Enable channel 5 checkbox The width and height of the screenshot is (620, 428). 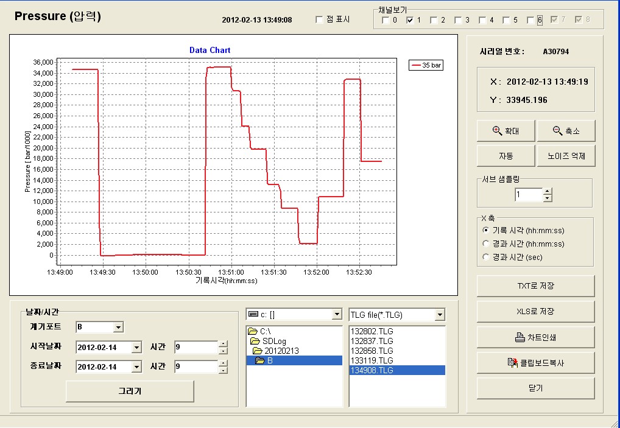pyautogui.click(x=506, y=20)
